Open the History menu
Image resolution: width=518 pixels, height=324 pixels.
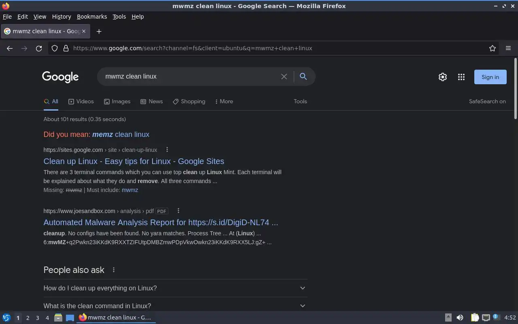point(62,17)
